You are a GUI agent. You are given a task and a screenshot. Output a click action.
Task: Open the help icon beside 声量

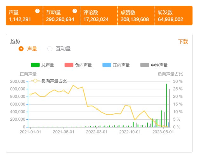[38, 11]
